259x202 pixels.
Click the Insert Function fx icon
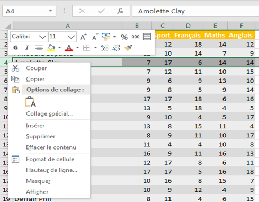(x=120, y=11)
